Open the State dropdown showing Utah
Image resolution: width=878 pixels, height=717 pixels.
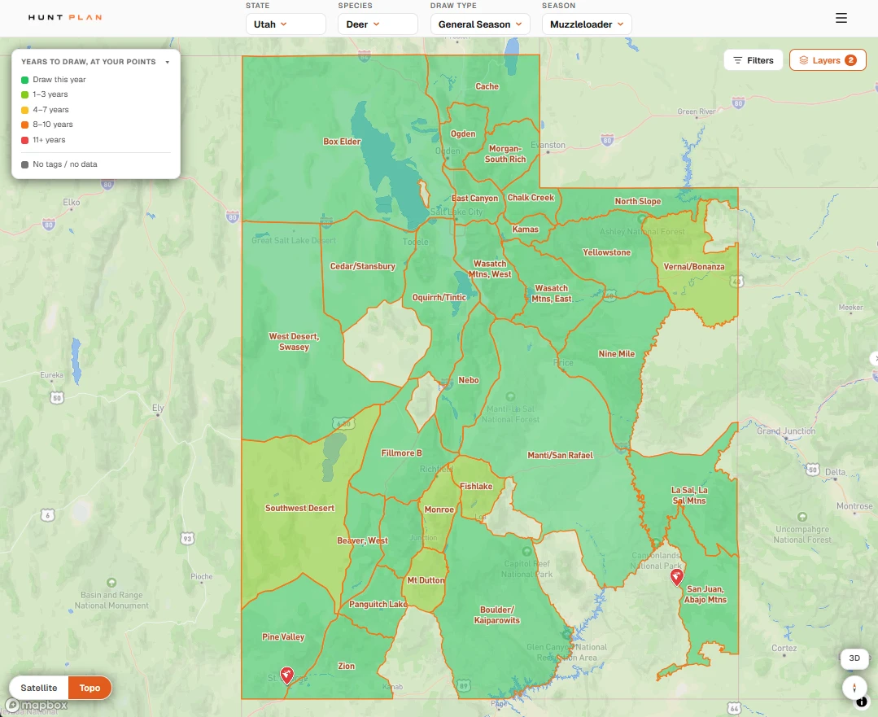pos(286,24)
